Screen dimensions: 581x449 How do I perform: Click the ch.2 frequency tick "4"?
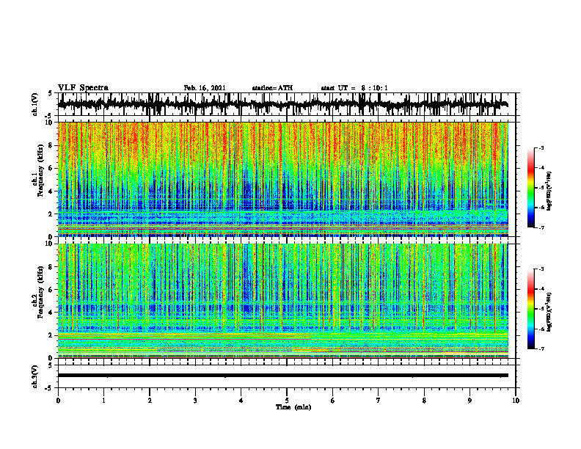(51, 313)
